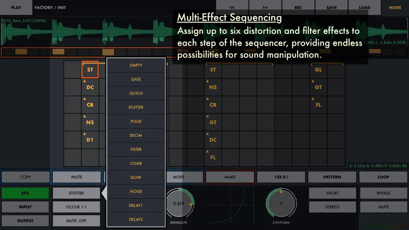This screenshot has width=409, height=230.
Task: Choose DELAY1 effect entry
Action: coord(136,206)
